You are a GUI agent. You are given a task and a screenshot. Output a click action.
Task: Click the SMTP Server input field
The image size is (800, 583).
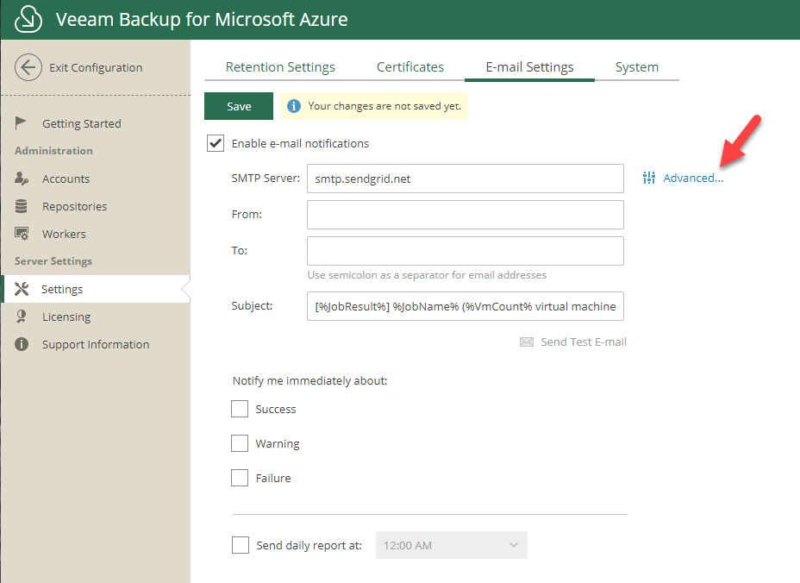(x=466, y=179)
